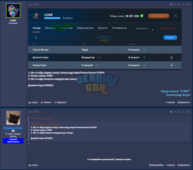Click the share icon on post #104
The image size is (193, 170).
[179, 112]
